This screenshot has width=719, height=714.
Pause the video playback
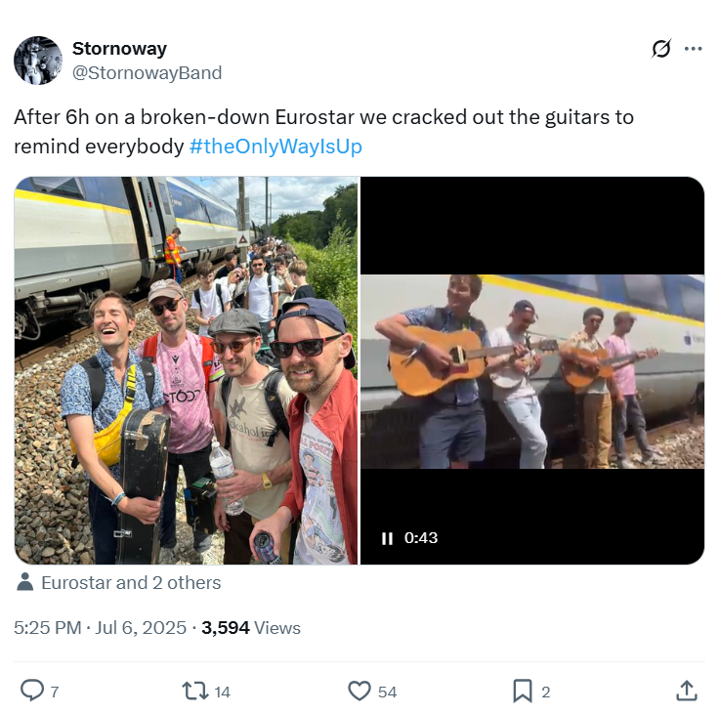point(387,538)
